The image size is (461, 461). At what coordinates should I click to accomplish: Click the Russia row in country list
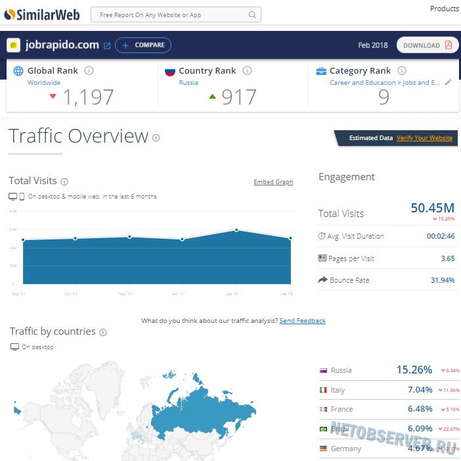pos(389,370)
